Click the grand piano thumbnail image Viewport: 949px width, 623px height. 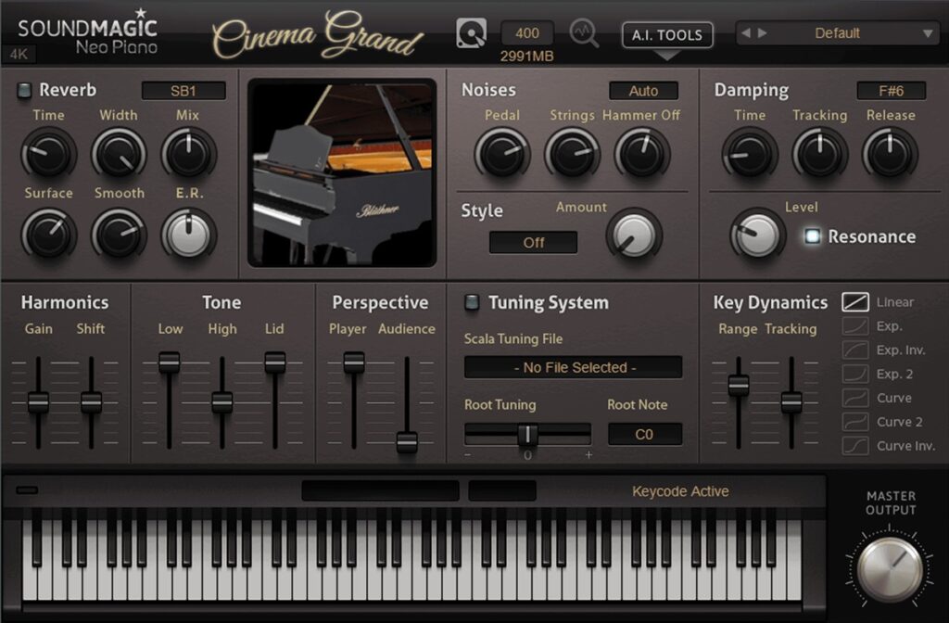click(x=343, y=172)
